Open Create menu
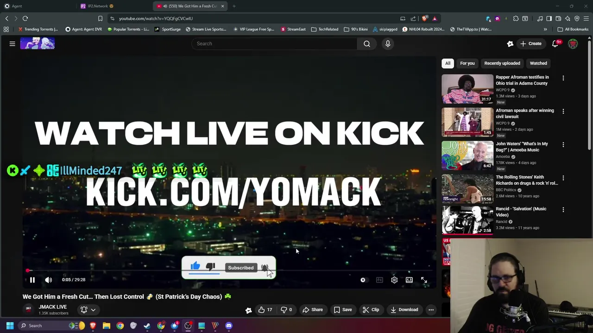The image size is (593, 333). pos(531,43)
